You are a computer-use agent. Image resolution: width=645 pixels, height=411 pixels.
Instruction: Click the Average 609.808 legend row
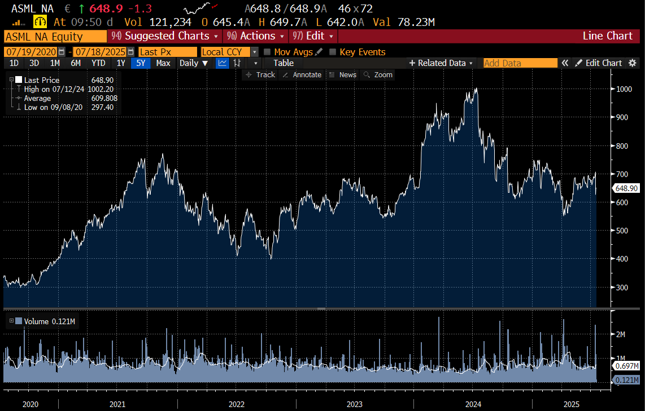66,98
